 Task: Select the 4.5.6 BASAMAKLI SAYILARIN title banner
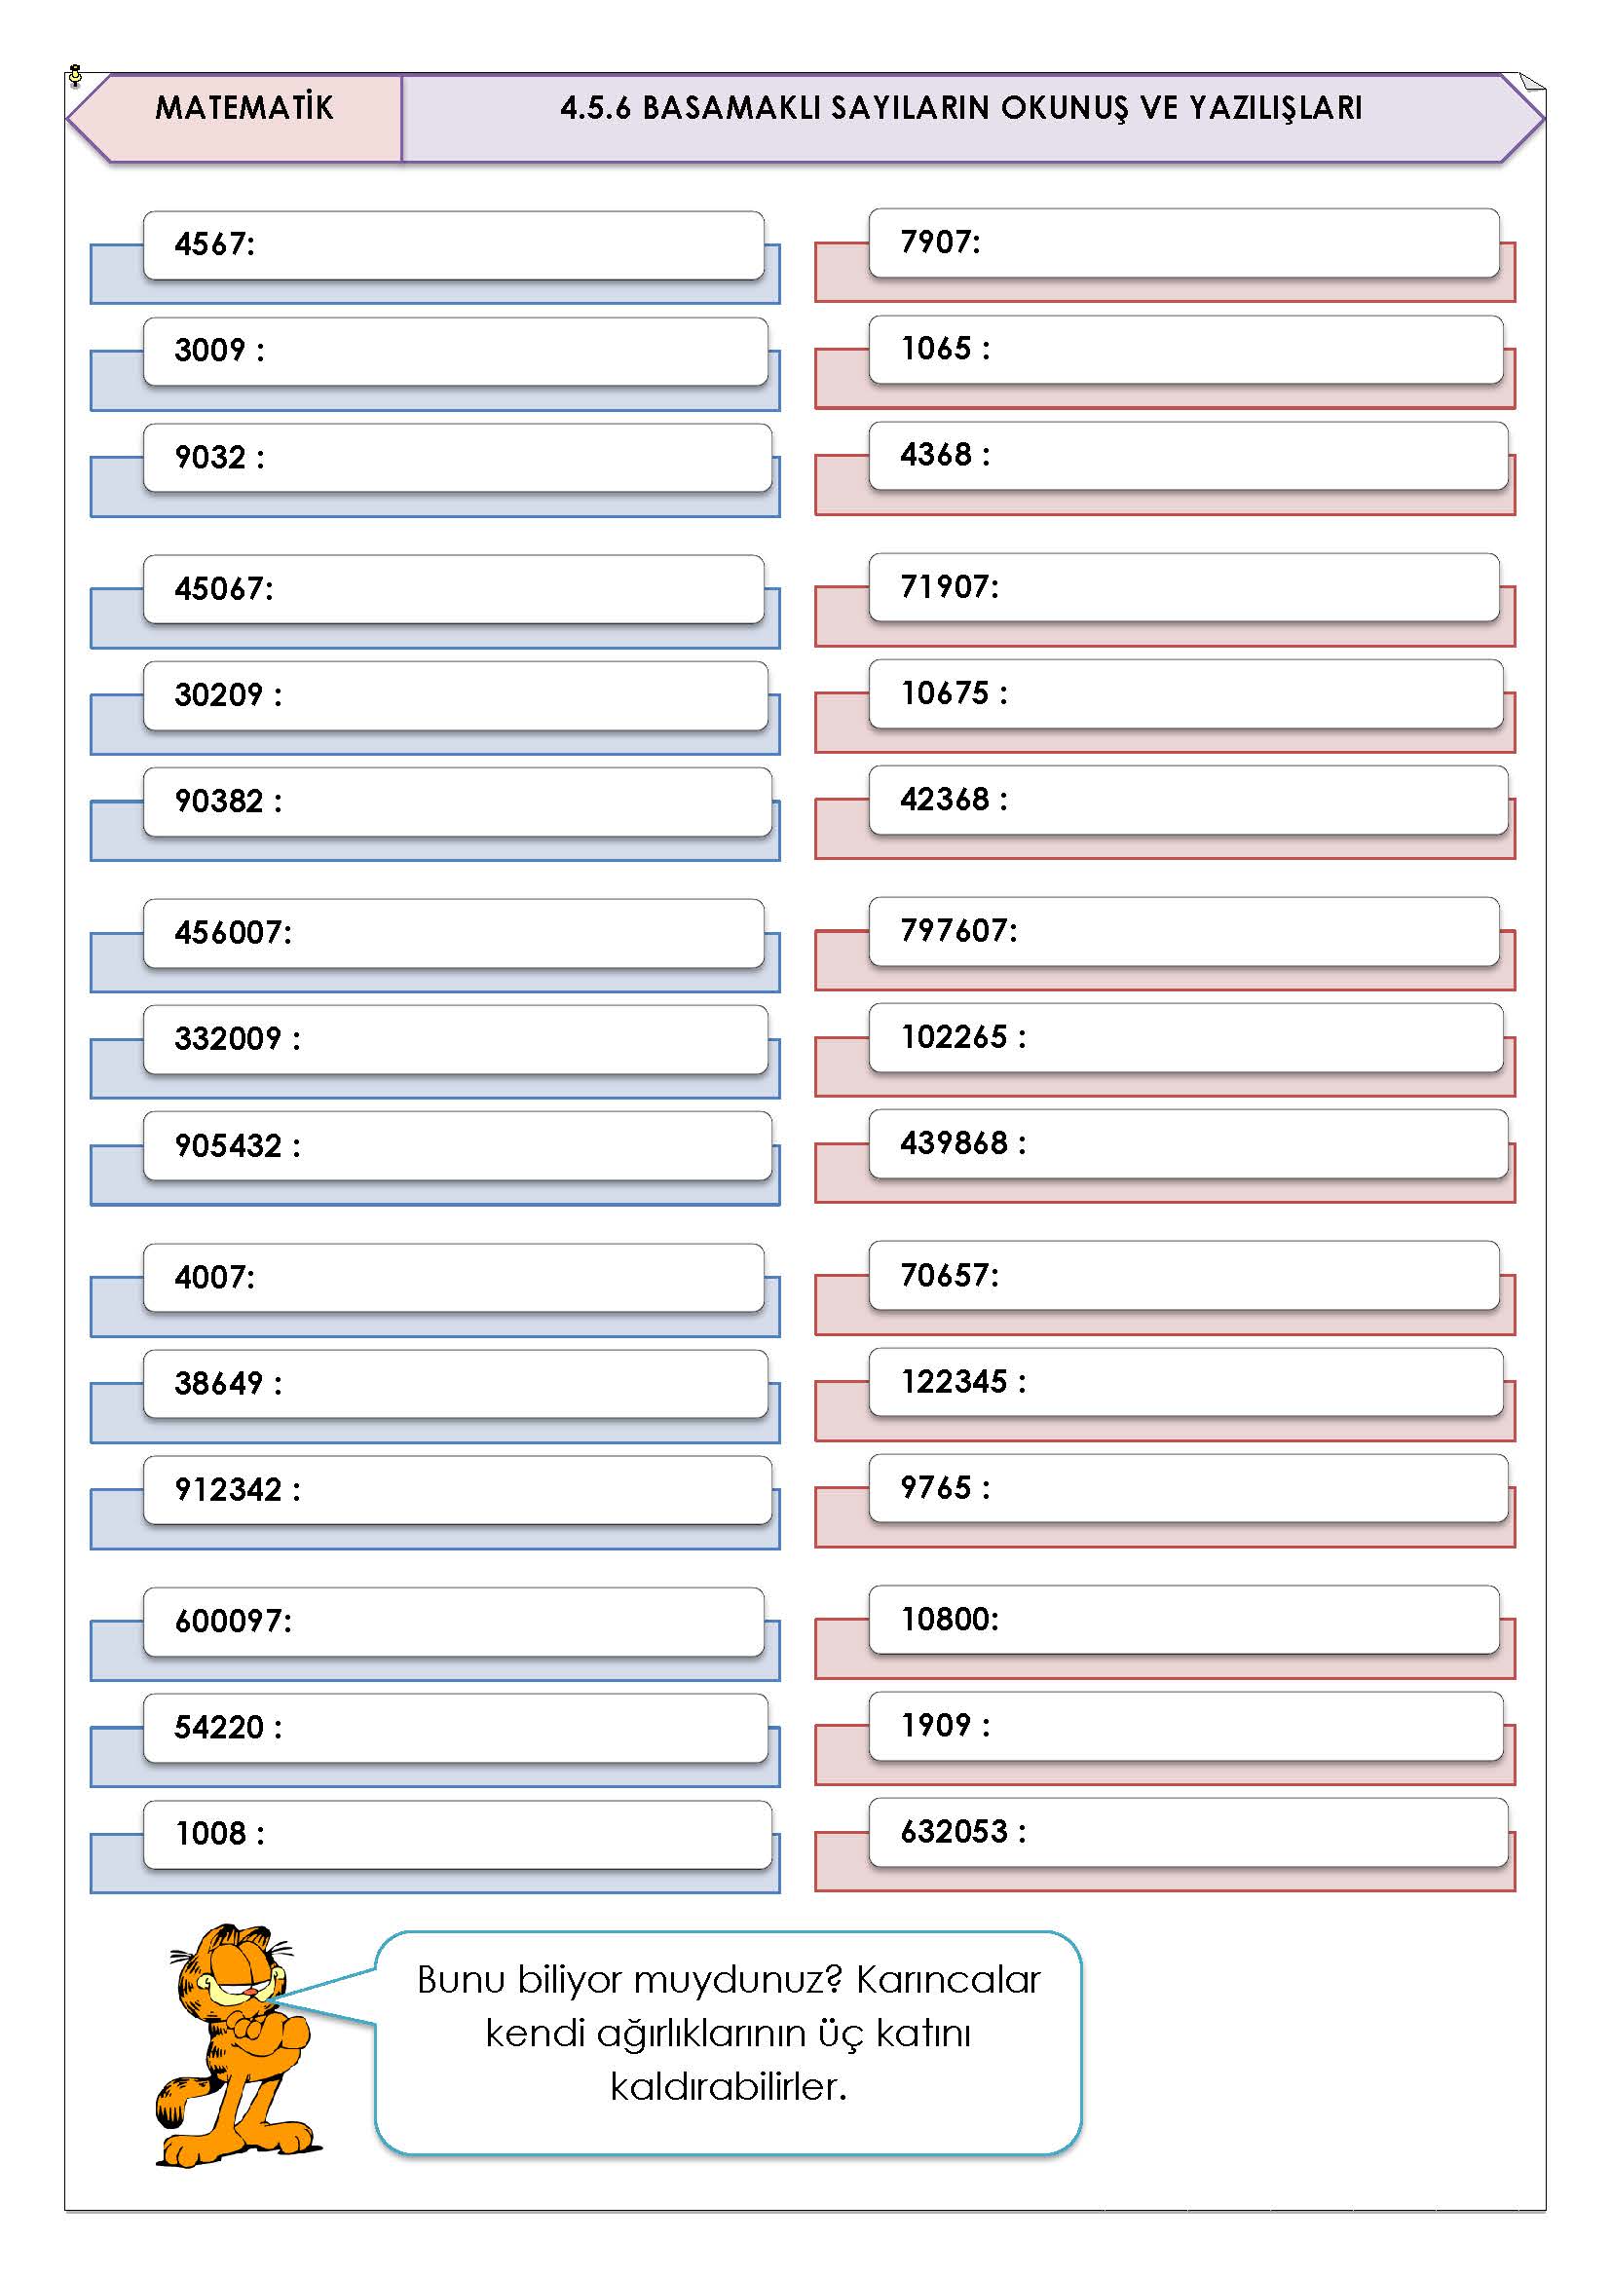point(972,118)
